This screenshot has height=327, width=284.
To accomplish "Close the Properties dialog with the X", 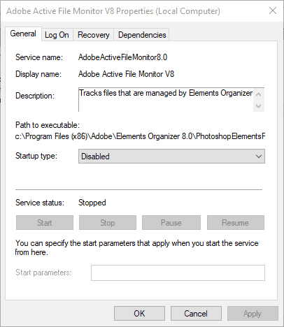I will click(x=273, y=10).
